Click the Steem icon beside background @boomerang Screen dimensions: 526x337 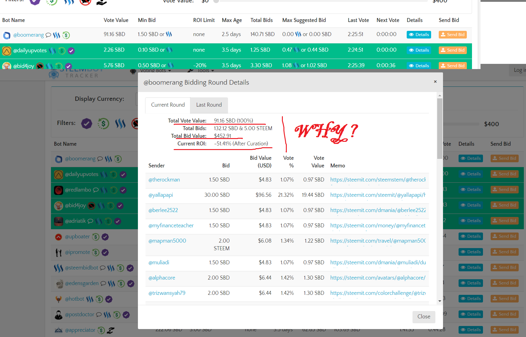point(108,159)
